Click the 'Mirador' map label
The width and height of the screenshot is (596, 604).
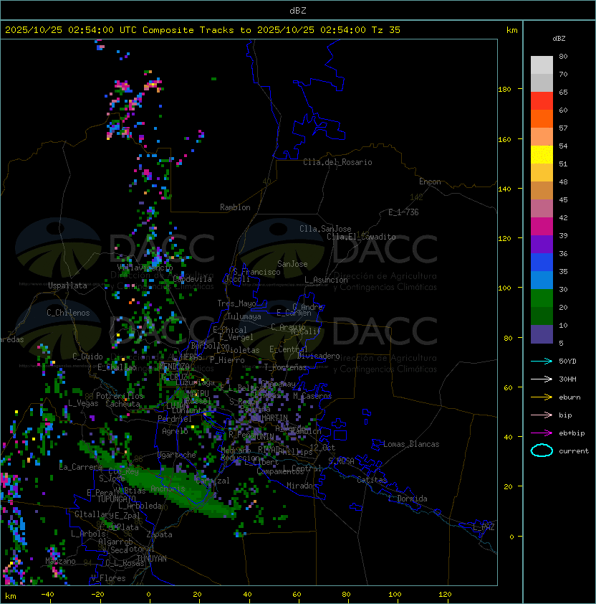pos(302,486)
